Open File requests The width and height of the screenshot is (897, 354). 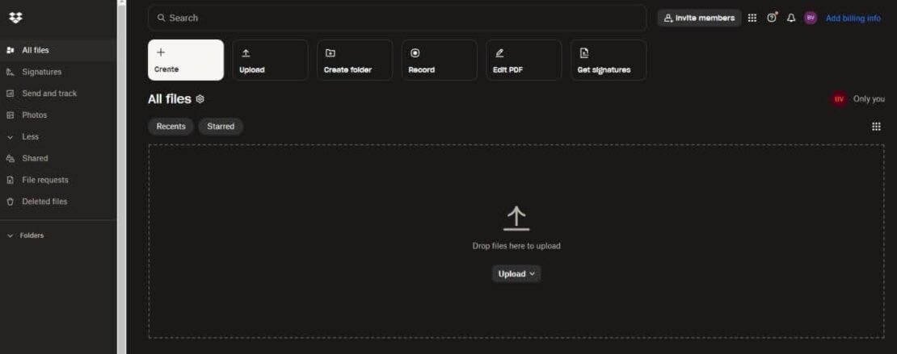click(x=57, y=181)
